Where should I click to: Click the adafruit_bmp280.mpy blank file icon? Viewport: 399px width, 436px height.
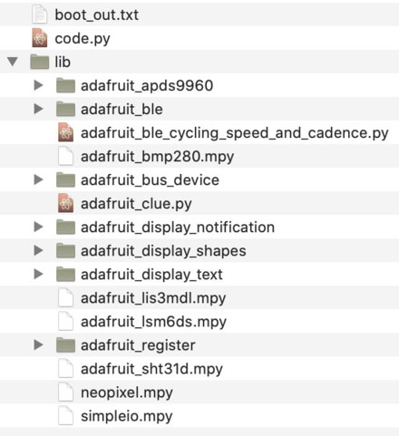[x=65, y=156]
